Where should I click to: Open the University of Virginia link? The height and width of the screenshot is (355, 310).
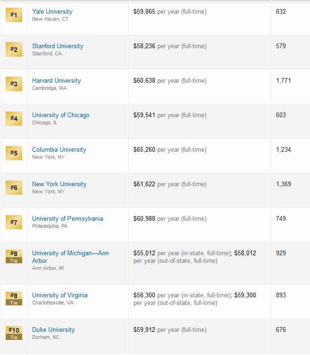[60, 295]
